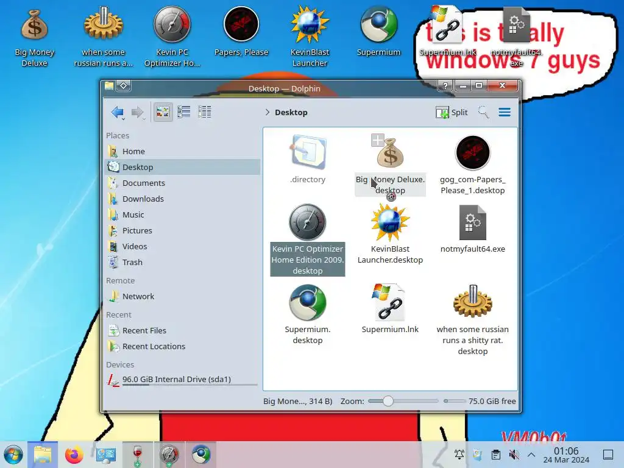Open the clock showing 01:06
Screen dimensions: 624x468
pos(566,455)
